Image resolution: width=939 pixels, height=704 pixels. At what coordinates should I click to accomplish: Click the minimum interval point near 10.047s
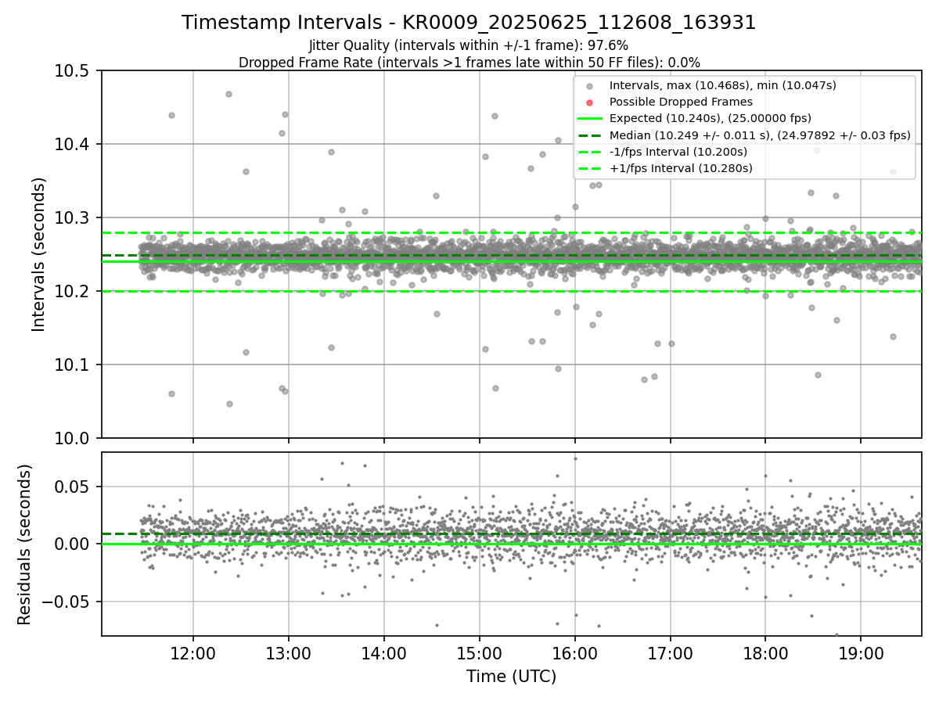[229, 404]
